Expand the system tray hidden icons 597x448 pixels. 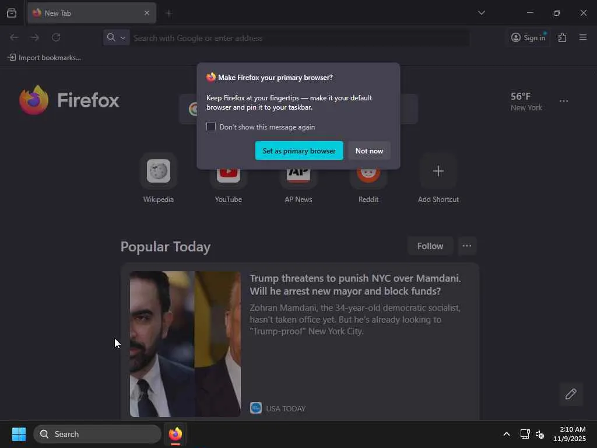point(507,434)
